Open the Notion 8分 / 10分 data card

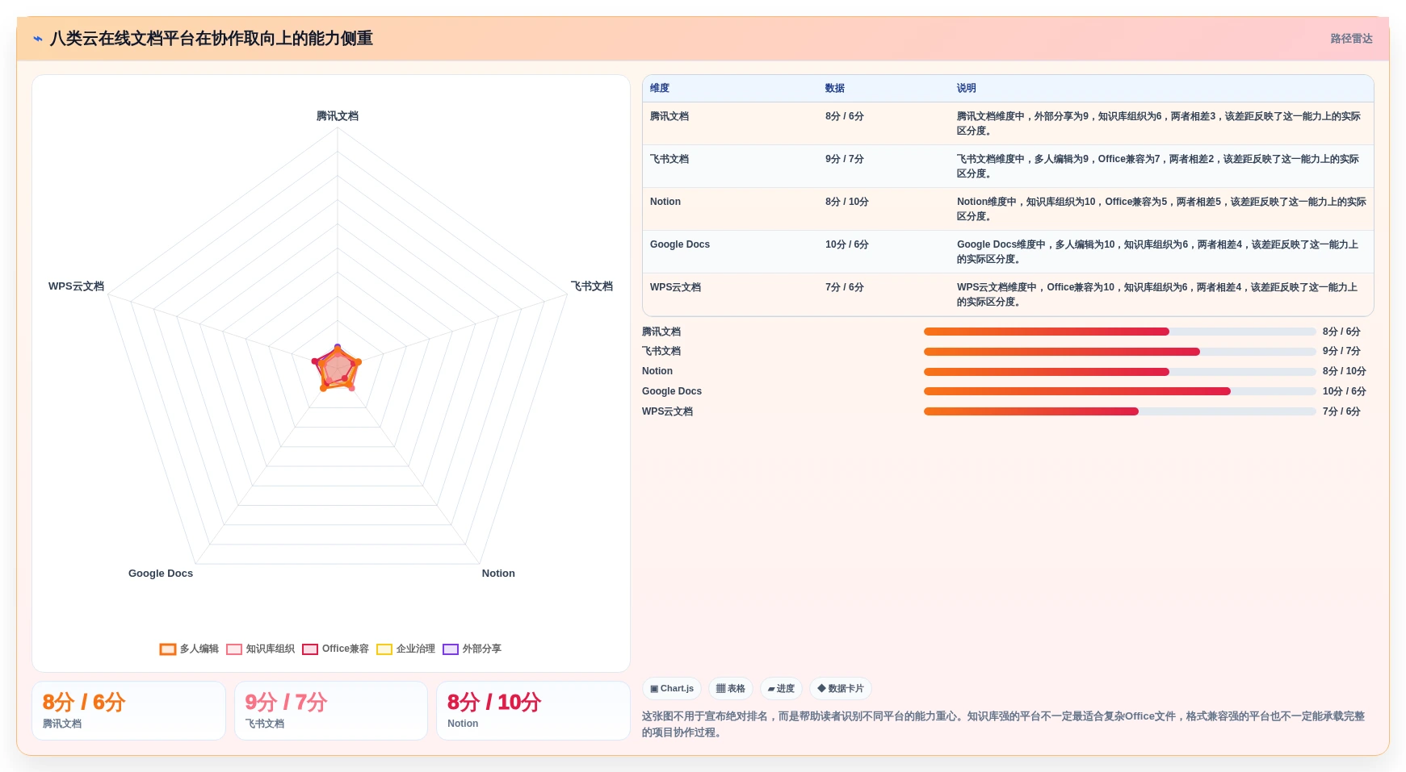pyautogui.click(x=533, y=711)
